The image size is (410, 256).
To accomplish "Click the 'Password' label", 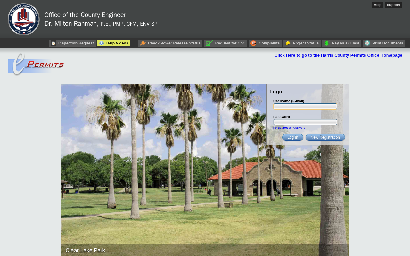I will point(282,117).
